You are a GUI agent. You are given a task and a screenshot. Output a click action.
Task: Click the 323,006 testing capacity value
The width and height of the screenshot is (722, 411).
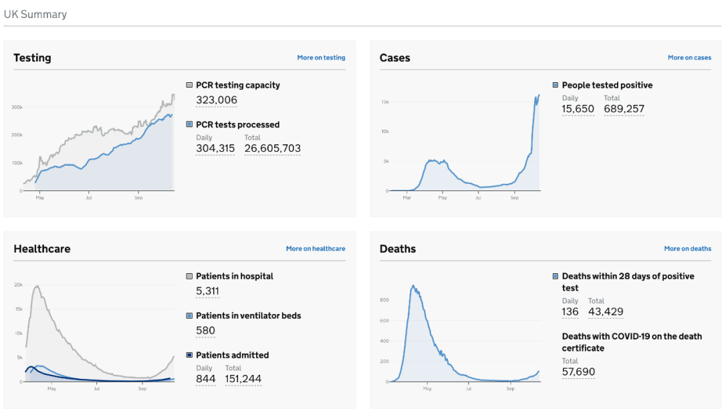click(x=217, y=100)
